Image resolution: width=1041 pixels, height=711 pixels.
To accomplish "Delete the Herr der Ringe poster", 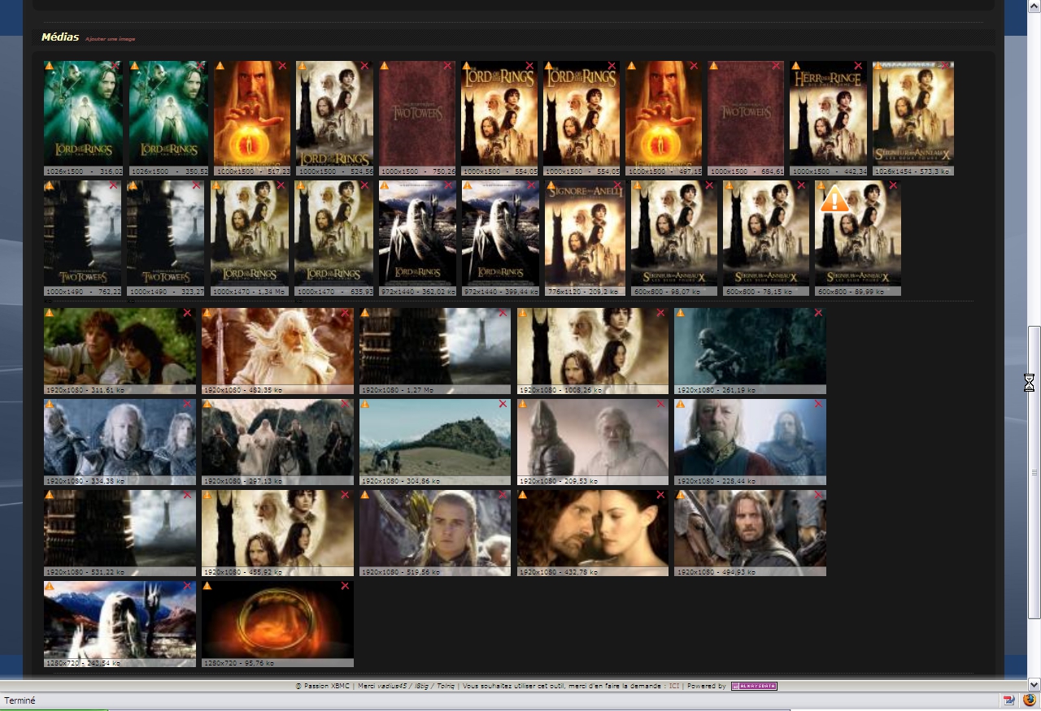I will click(x=858, y=66).
